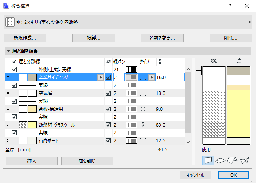
Task: Click hatched fill swatch of 断熱材-グラスウール
Action: [x=23, y=125]
